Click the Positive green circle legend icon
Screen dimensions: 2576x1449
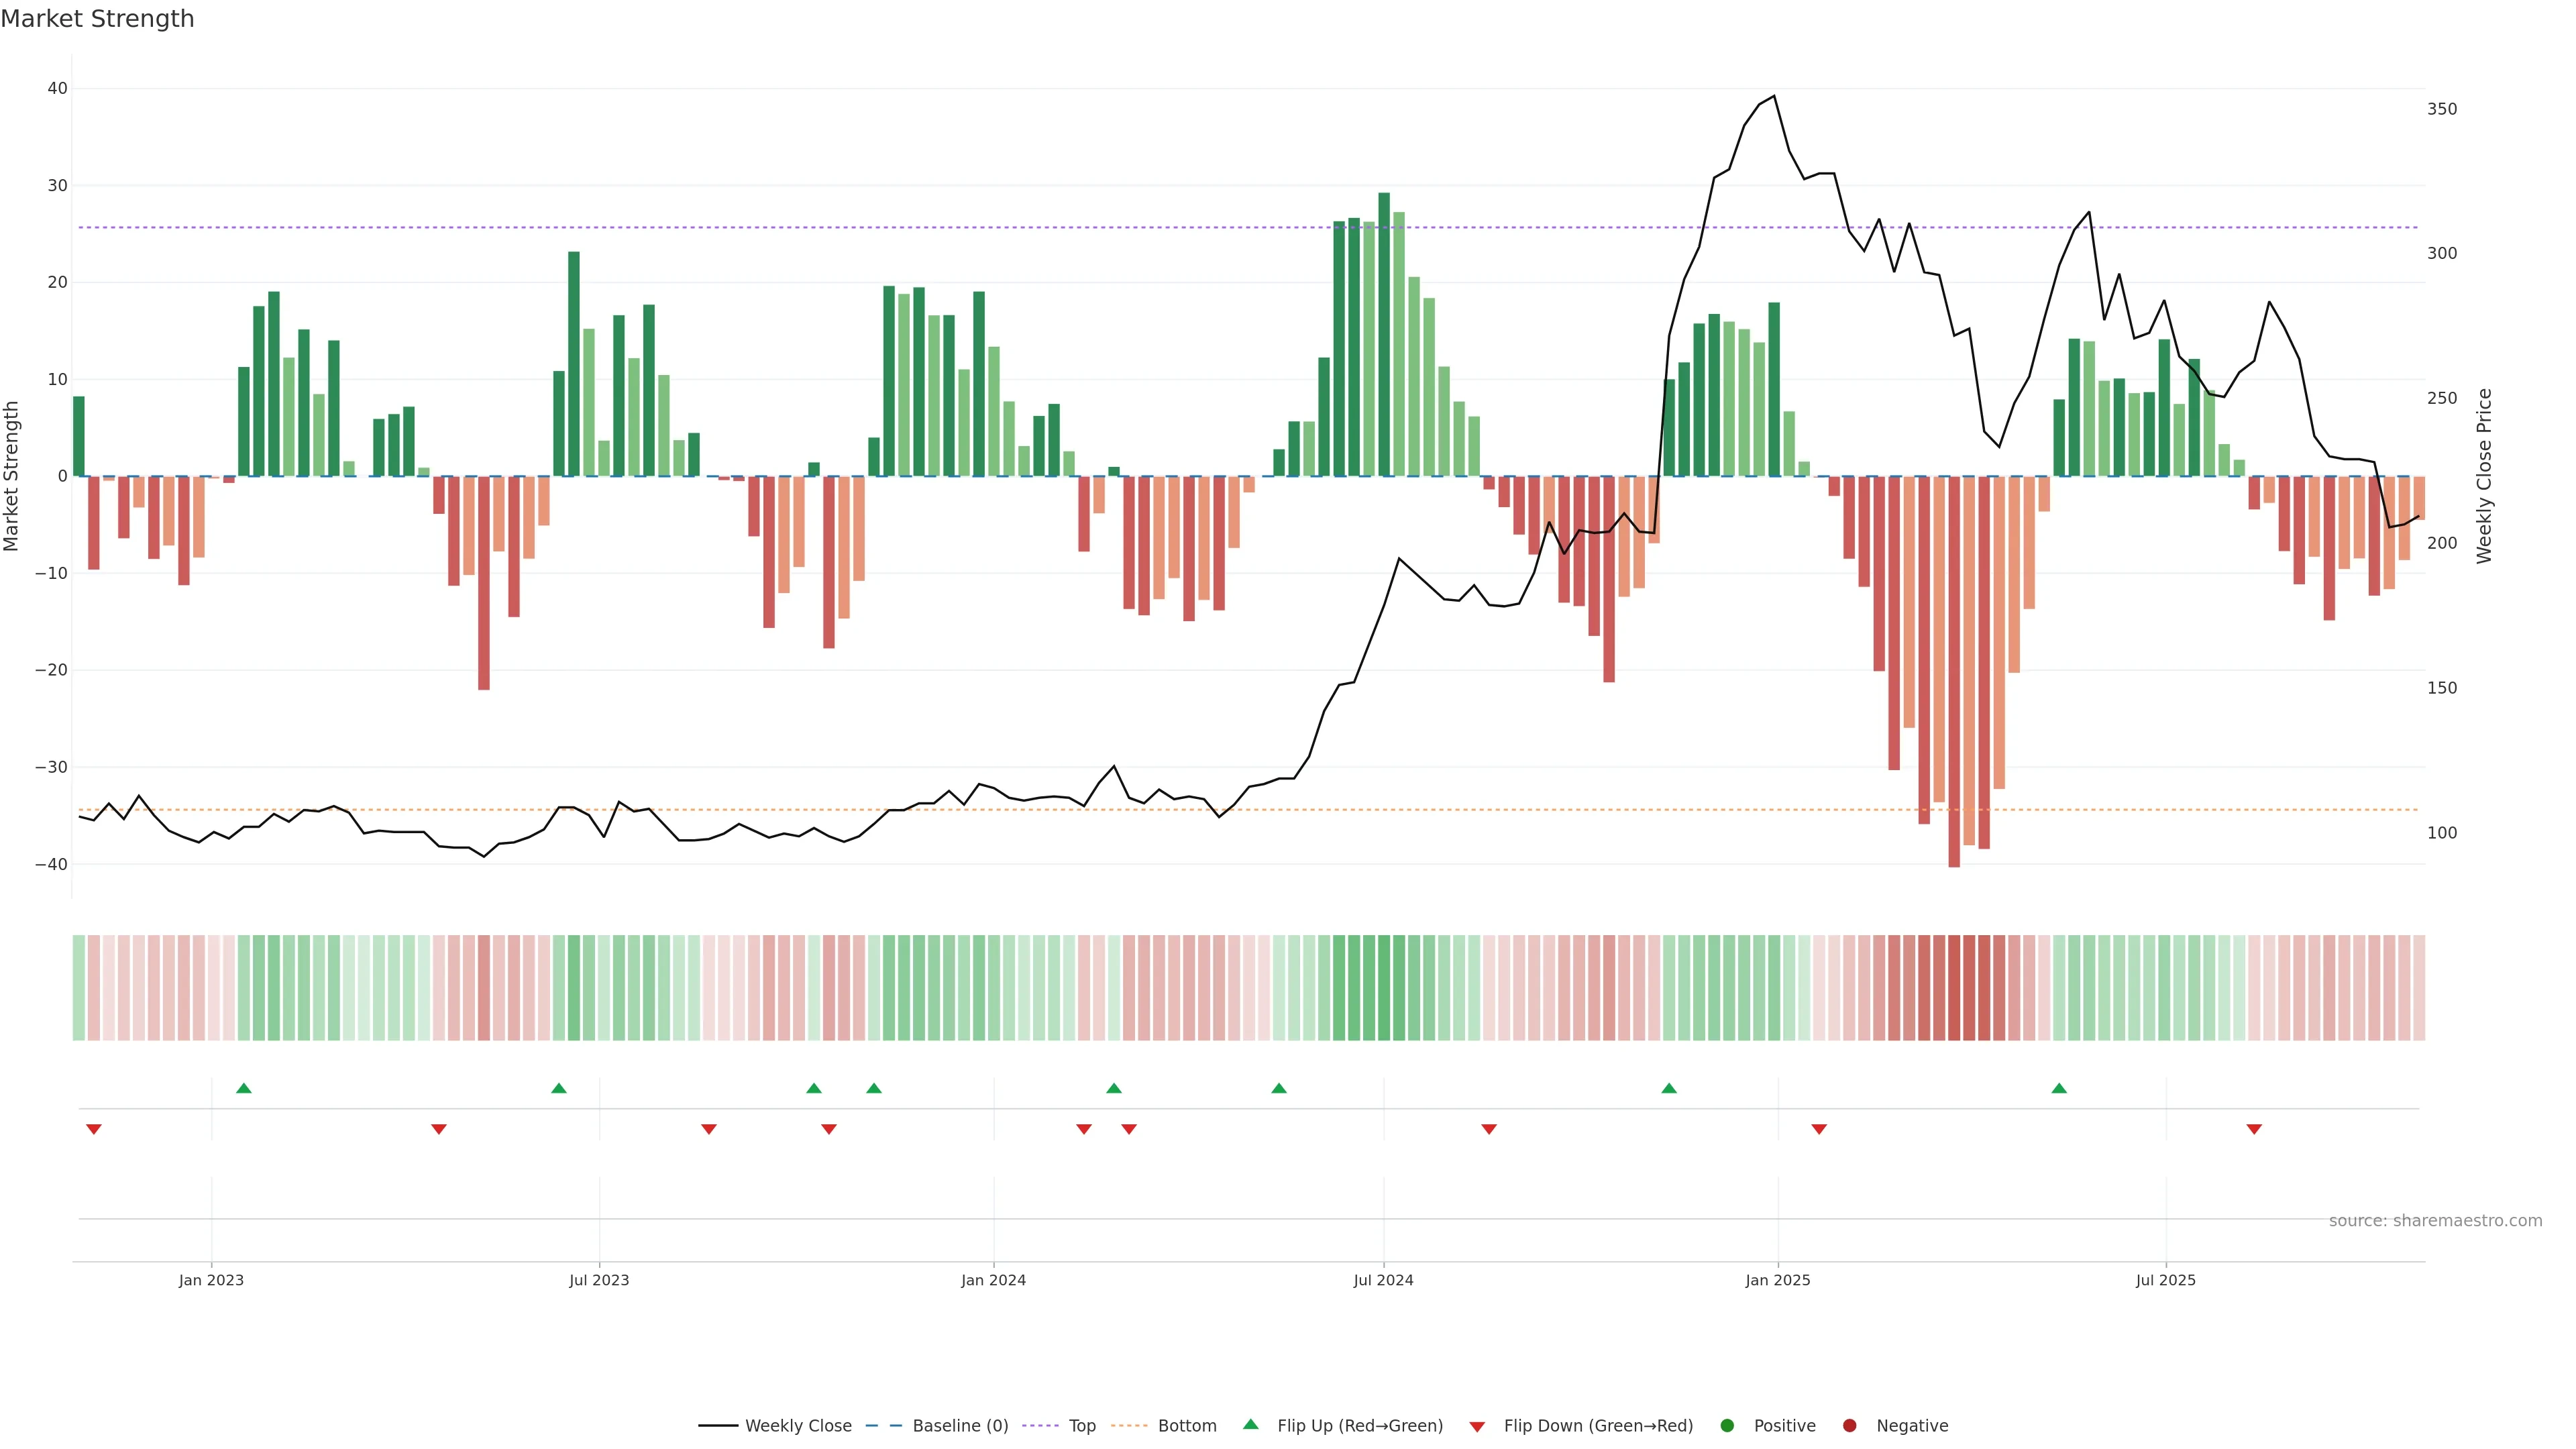pyautogui.click(x=1727, y=1426)
